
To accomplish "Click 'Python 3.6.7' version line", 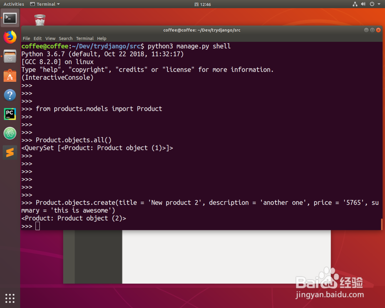I will tap(102, 54).
